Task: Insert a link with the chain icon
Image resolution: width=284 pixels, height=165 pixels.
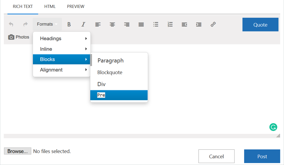Action: (x=213, y=24)
